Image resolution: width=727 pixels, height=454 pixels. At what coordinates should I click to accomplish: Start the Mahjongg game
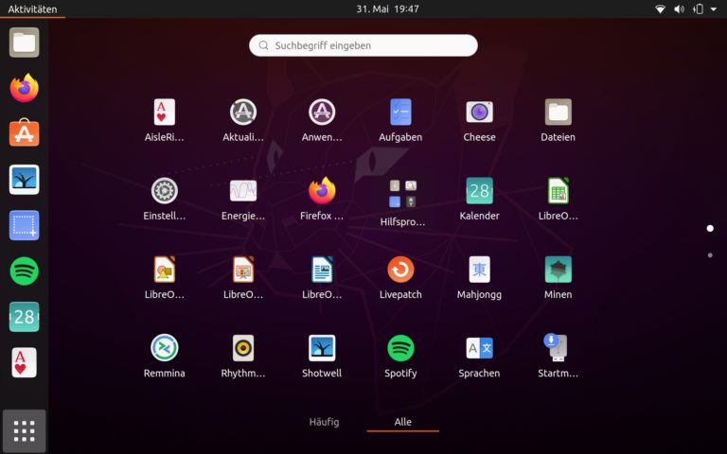tap(479, 270)
